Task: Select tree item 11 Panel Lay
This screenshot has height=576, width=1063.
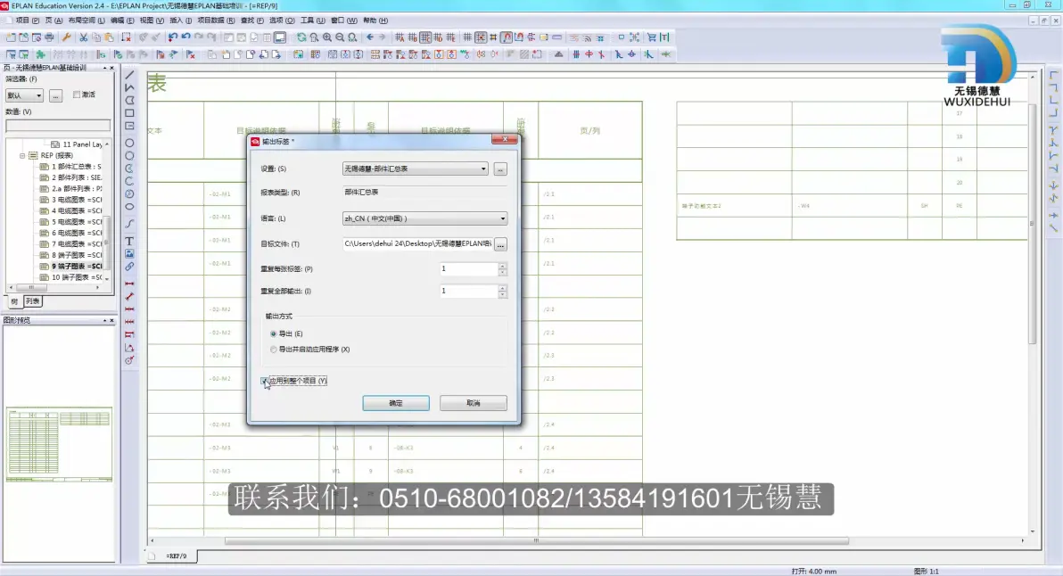Action: point(77,144)
